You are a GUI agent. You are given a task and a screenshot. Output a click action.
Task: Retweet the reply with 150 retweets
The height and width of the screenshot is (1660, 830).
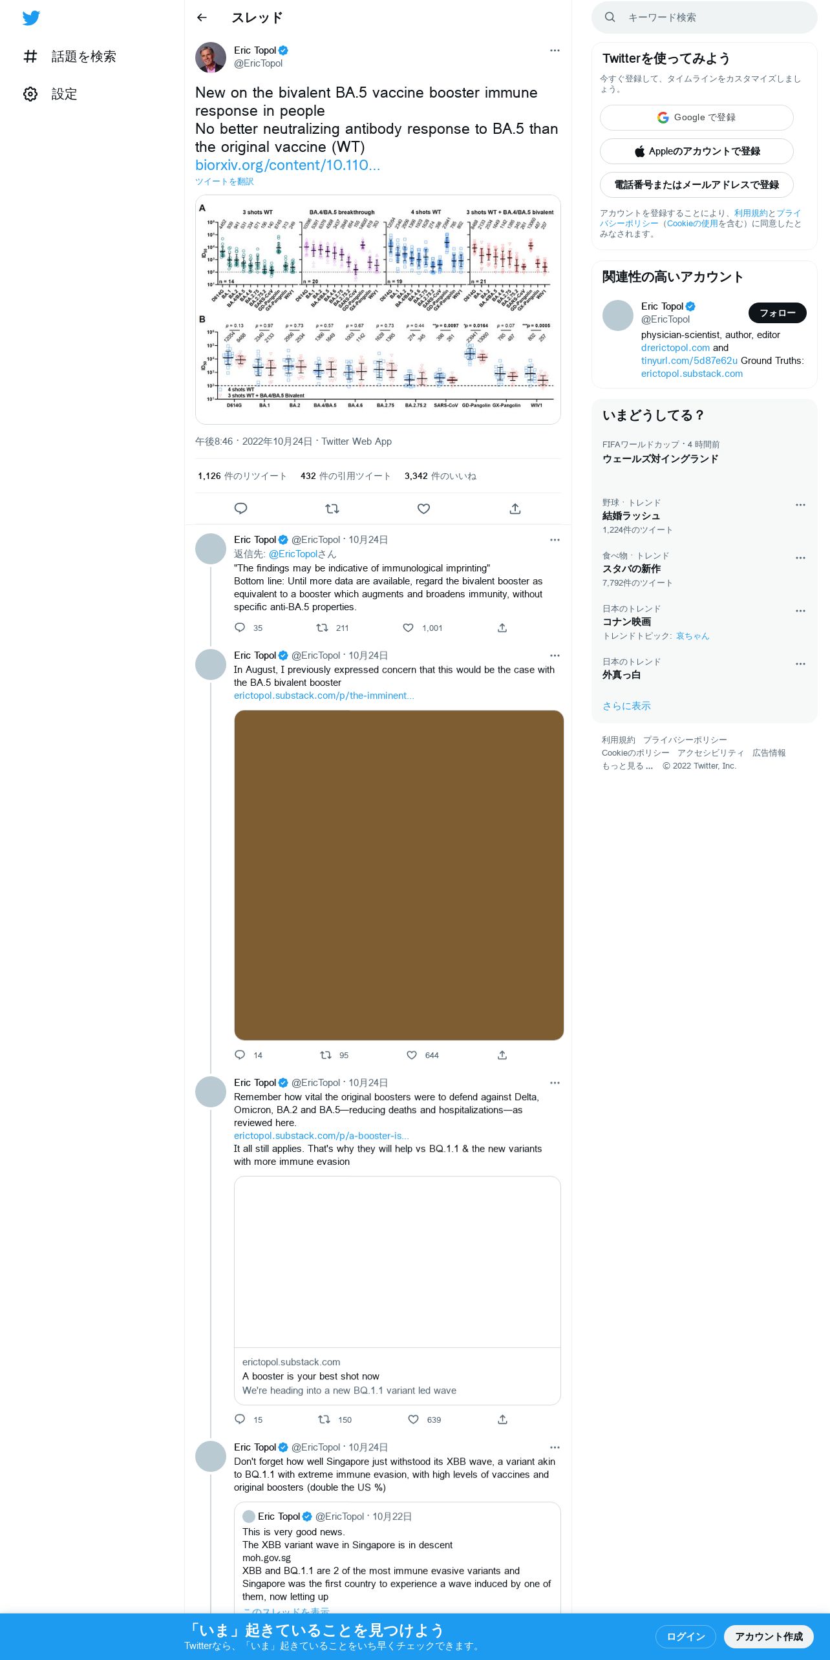[x=324, y=1420]
